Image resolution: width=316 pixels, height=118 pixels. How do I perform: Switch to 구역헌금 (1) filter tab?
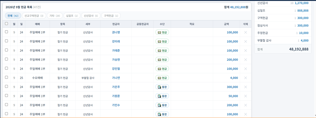[111, 16]
